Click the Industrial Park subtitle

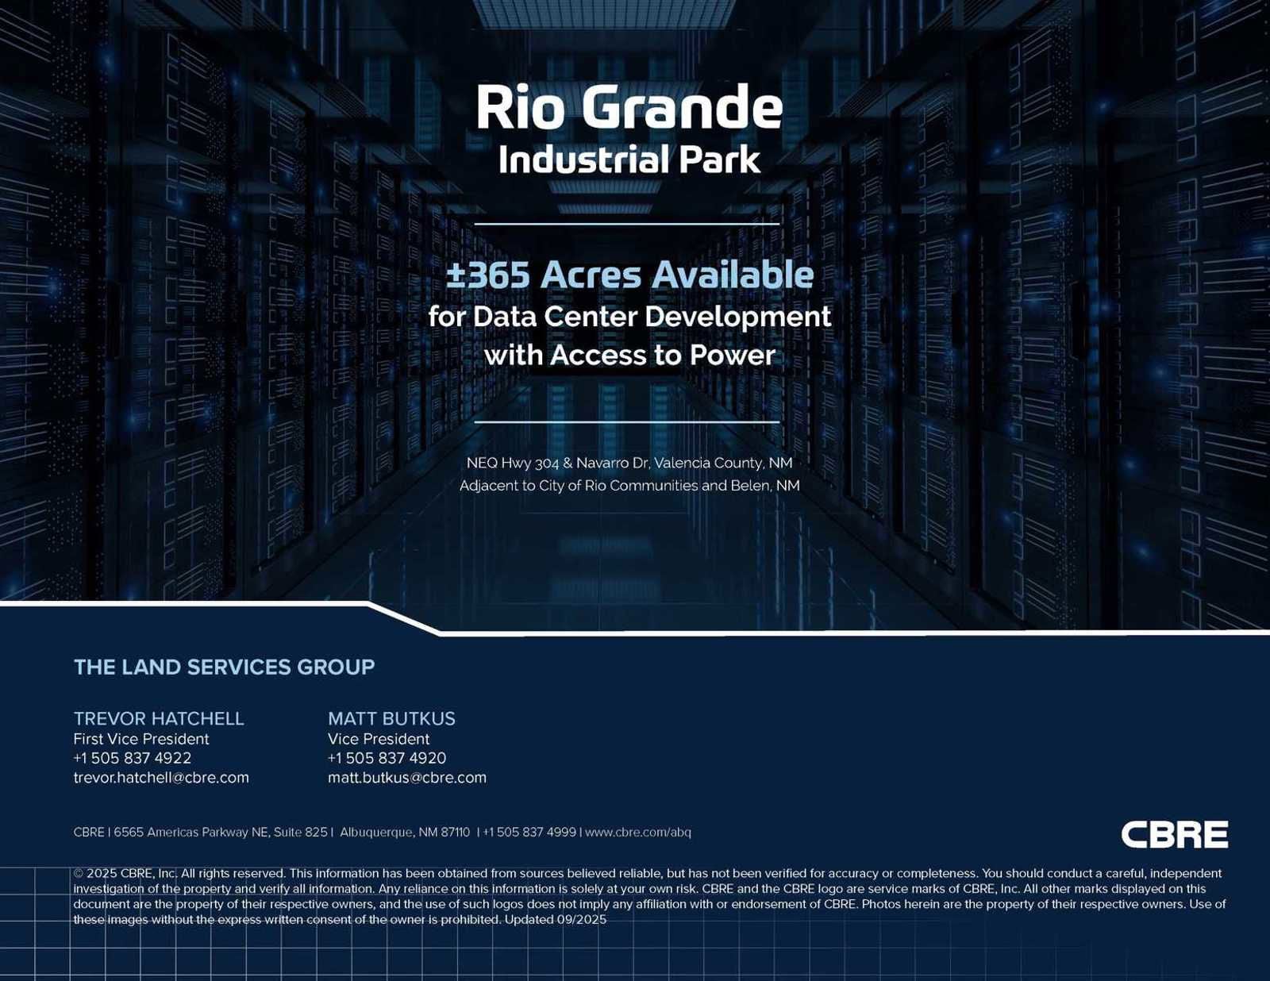tap(631, 160)
